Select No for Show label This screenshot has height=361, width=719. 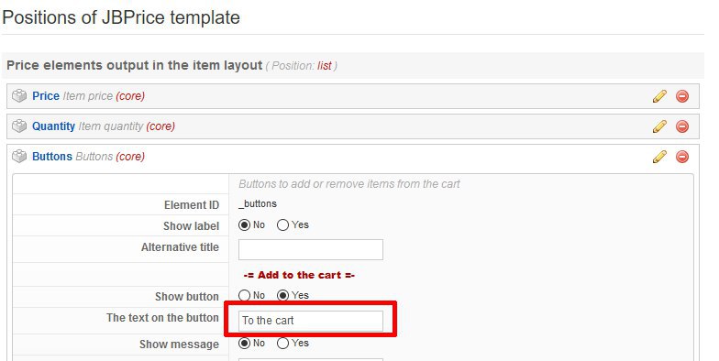[x=244, y=225]
